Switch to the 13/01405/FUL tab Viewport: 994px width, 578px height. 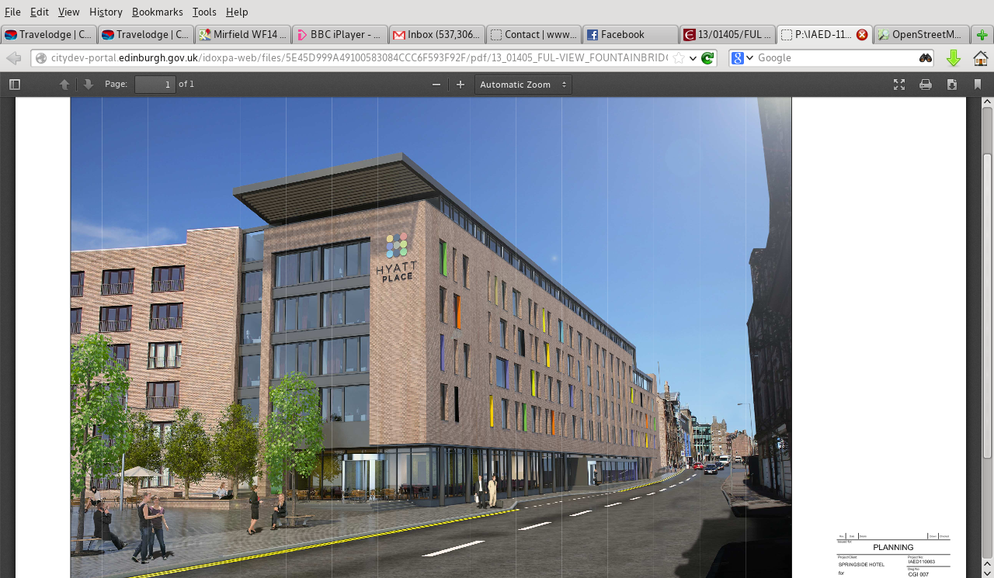coord(728,34)
